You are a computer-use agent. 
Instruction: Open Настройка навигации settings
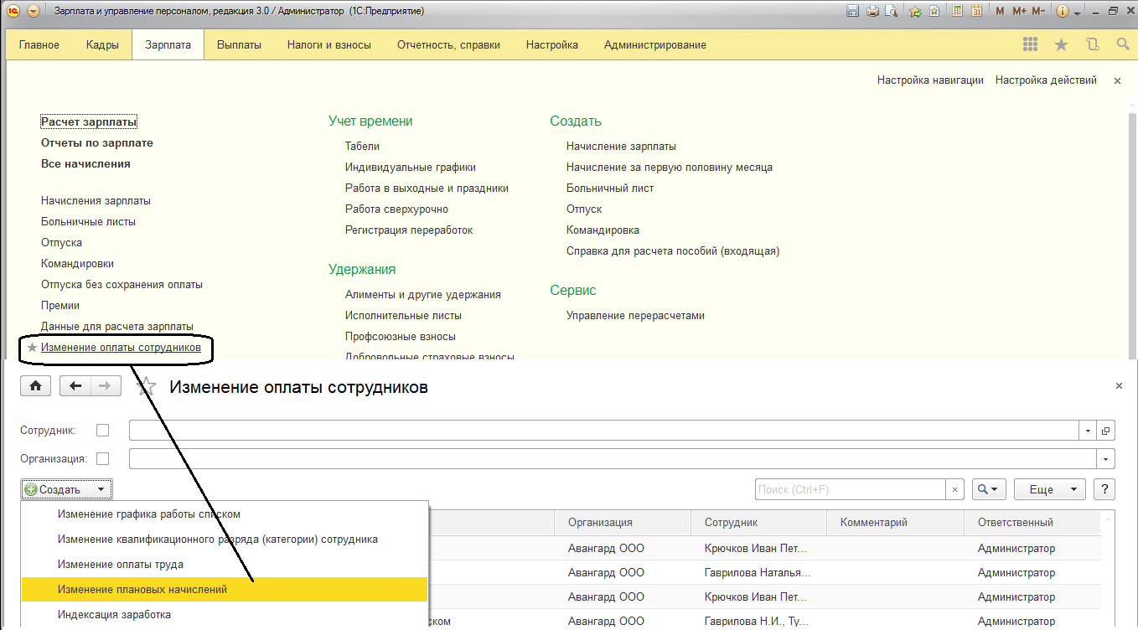pyautogui.click(x=929, y=80)
